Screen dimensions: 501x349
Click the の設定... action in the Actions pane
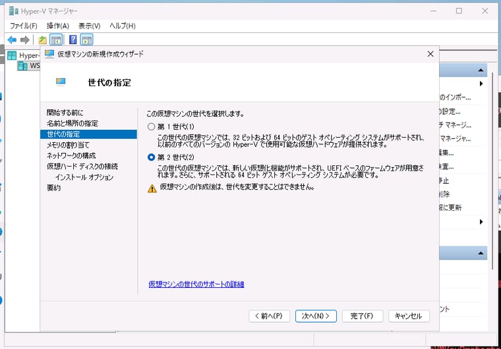click(x=450, y=111)
